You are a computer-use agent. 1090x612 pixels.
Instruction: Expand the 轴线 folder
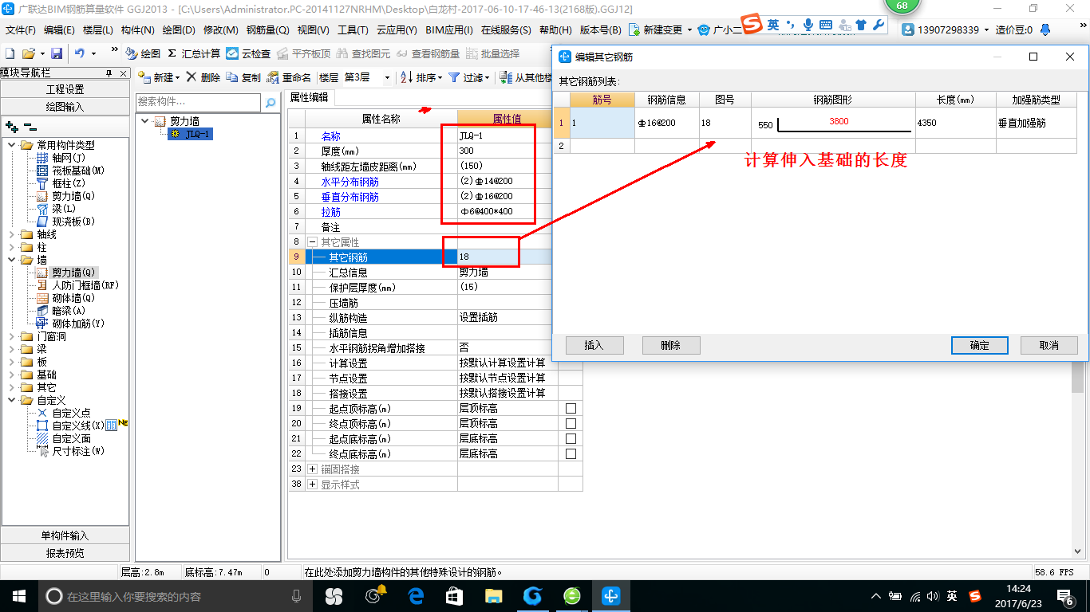12,234
